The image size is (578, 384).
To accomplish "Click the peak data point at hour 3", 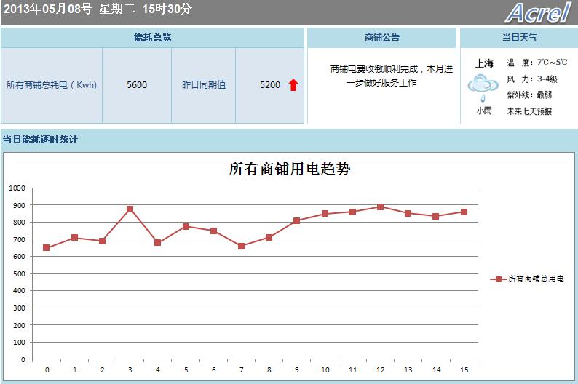I will coord(130,209).
